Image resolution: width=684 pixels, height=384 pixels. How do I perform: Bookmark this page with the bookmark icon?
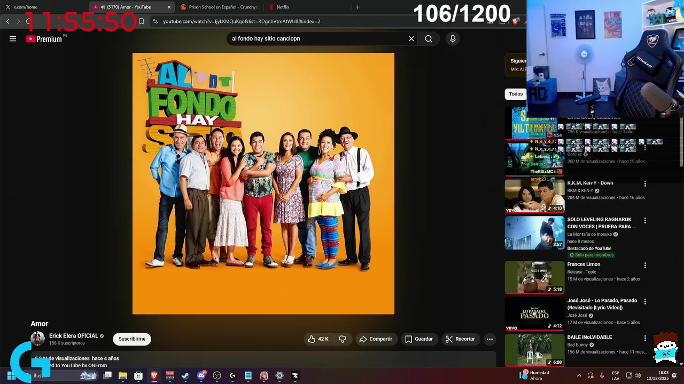pos(141,21)
